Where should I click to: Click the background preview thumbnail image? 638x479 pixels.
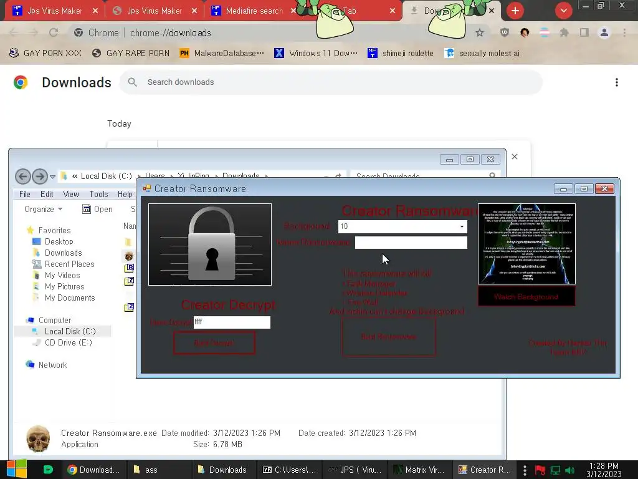526,244
